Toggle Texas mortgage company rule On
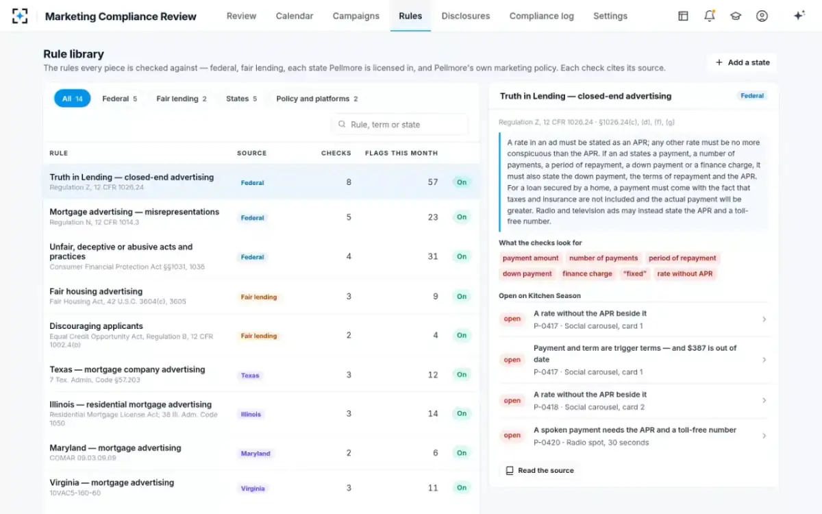This screenshot has height=514, width=822. pos(462,375)
